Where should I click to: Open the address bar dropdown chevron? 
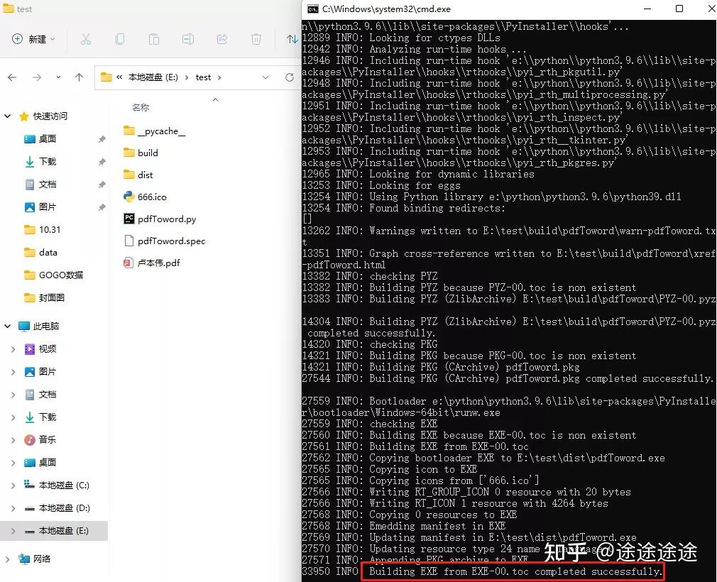click(x=266, y=77)
